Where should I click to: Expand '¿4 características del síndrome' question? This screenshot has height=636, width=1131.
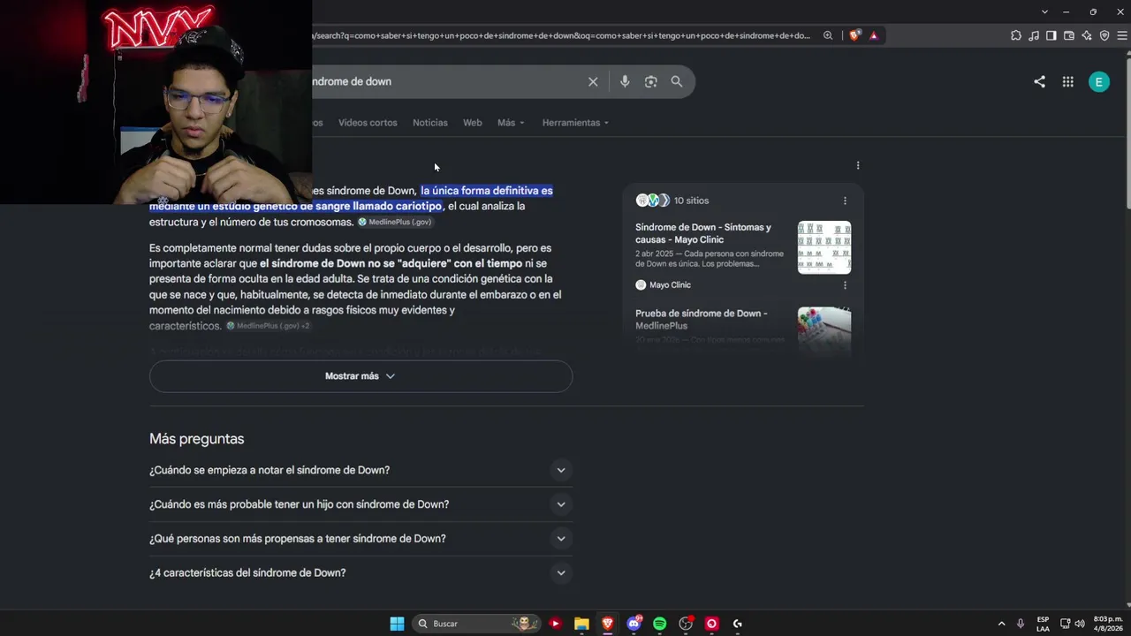(361, 573)
